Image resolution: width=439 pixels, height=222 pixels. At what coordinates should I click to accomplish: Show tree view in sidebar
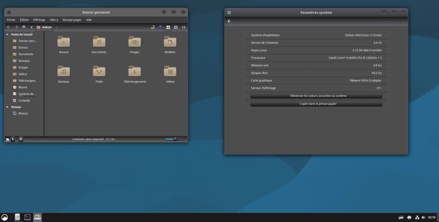pyautogui.click(x=13, y=139)
